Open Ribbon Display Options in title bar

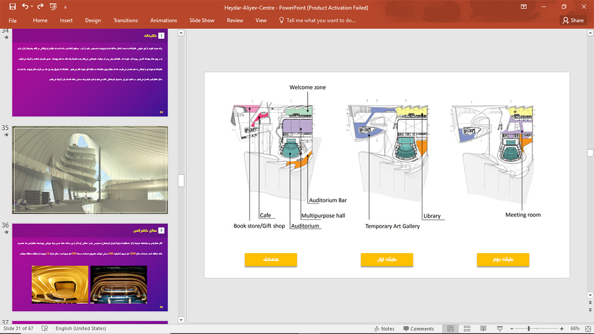(523, 7)
